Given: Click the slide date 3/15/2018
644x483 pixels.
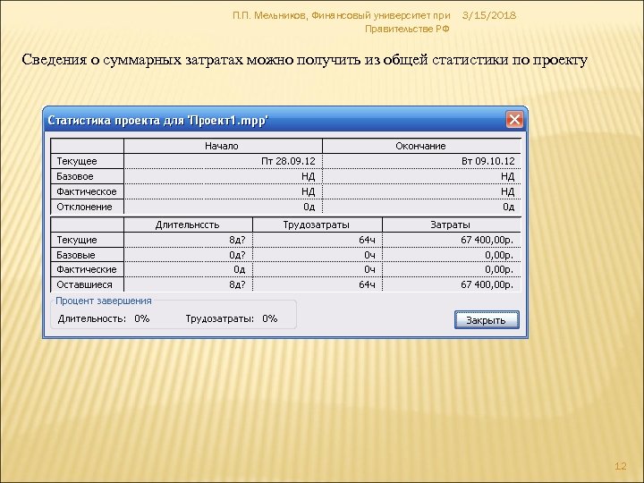Looking at the screenshot, I should click(x=489, y=15).
